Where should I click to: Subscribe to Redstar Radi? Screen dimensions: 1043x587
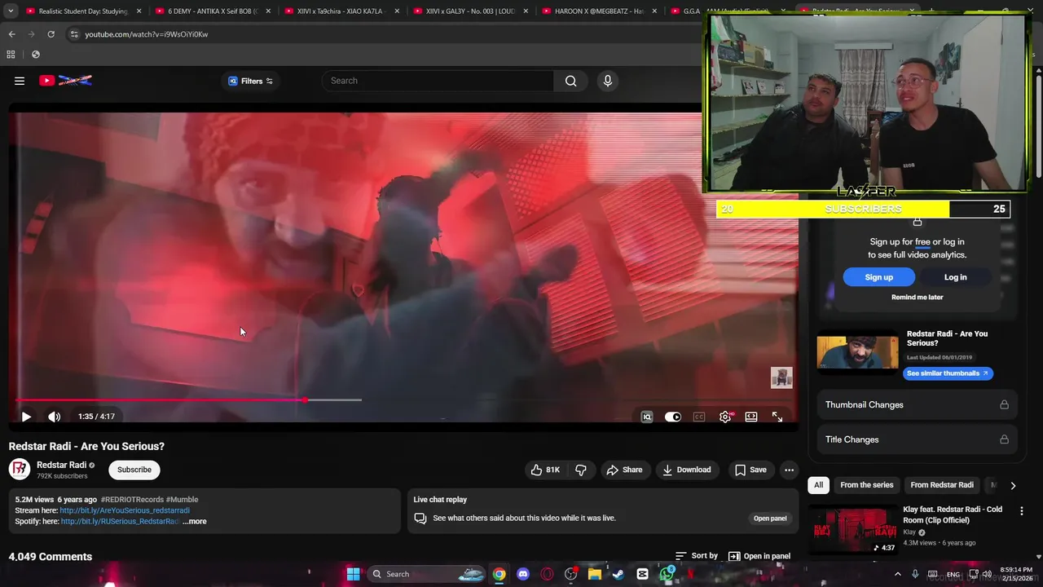pos(134,470)
